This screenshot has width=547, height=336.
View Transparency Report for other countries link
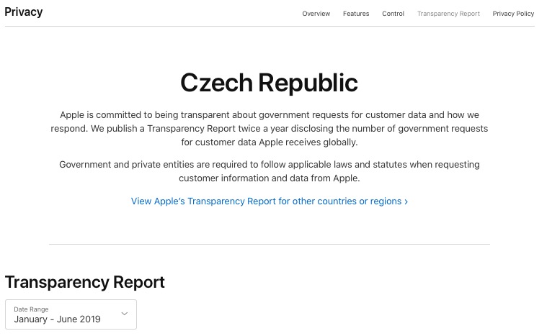tap(266, 201)
